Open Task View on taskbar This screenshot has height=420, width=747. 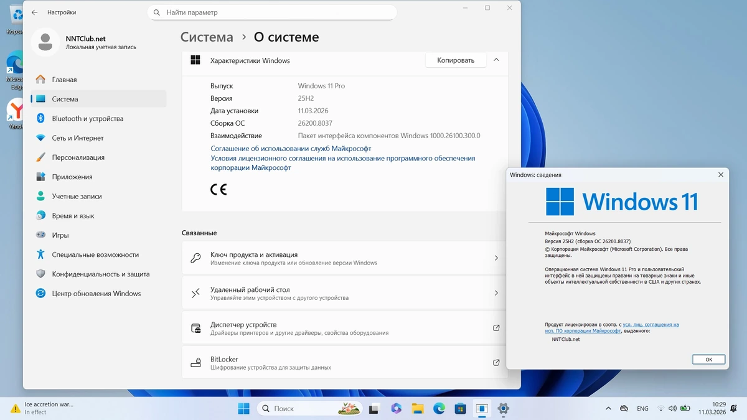coord(374,409)
